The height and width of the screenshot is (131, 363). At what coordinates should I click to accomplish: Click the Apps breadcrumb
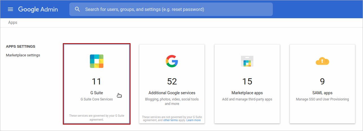[x=13, y=22]
